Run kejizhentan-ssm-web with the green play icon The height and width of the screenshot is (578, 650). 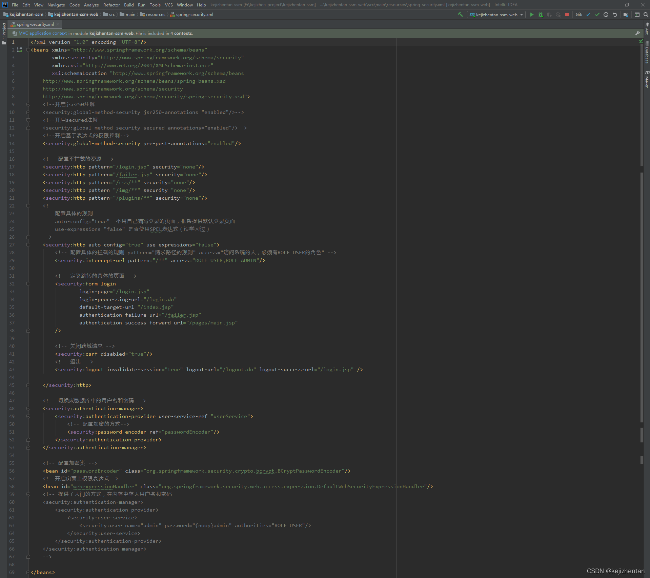532,15
